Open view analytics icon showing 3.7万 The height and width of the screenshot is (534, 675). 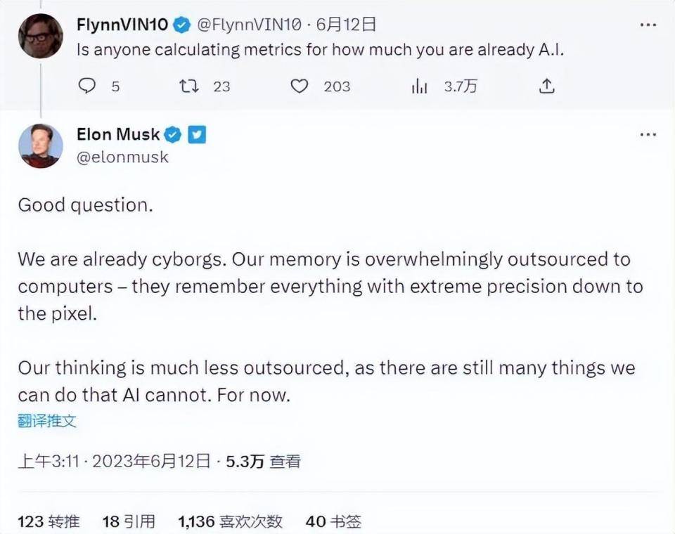pos(420,86)
